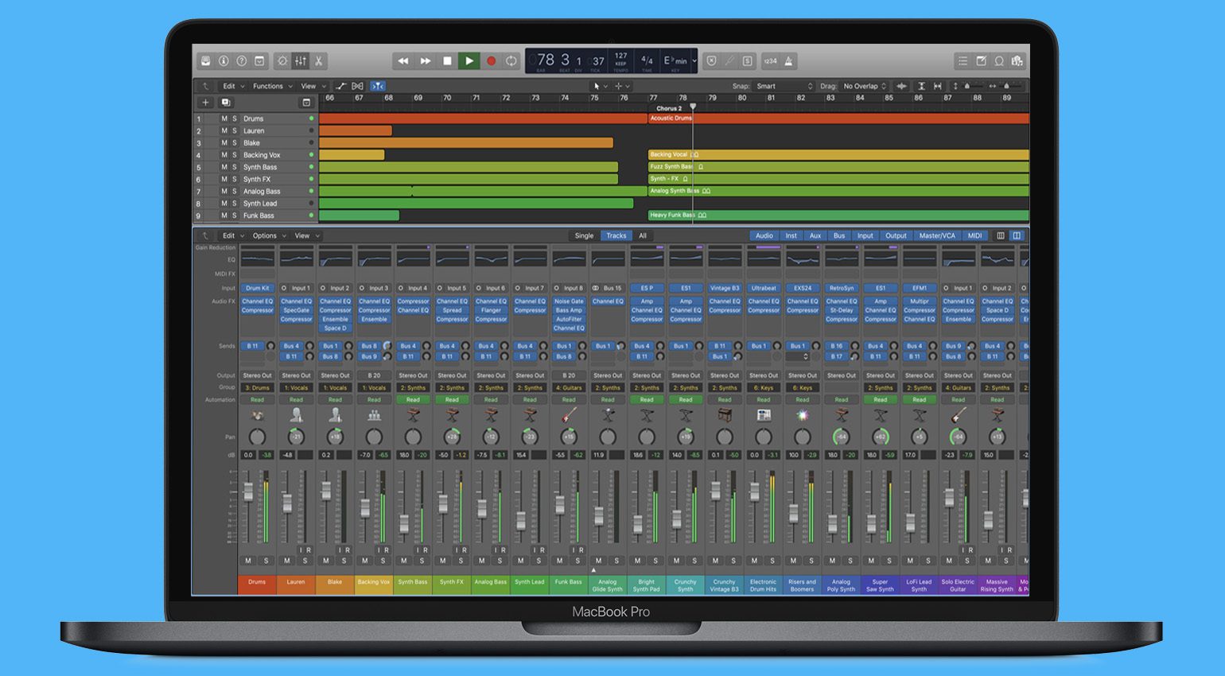Solo the Funk Bass track in track list
The width and height of the screenshot is (1225, 676).
click(x=234, y=216)
